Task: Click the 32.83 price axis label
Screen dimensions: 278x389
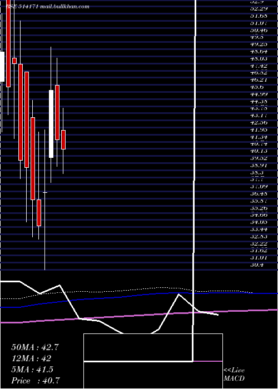Action: (x=259, y=236)
